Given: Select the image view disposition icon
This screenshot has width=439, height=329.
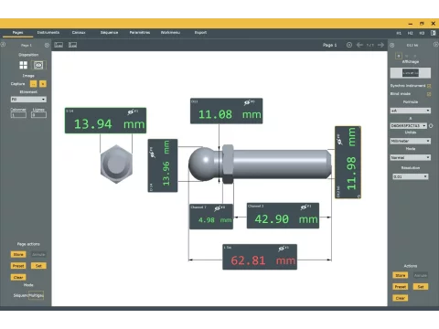Looking at the screenshot, I should click(38, 65).
